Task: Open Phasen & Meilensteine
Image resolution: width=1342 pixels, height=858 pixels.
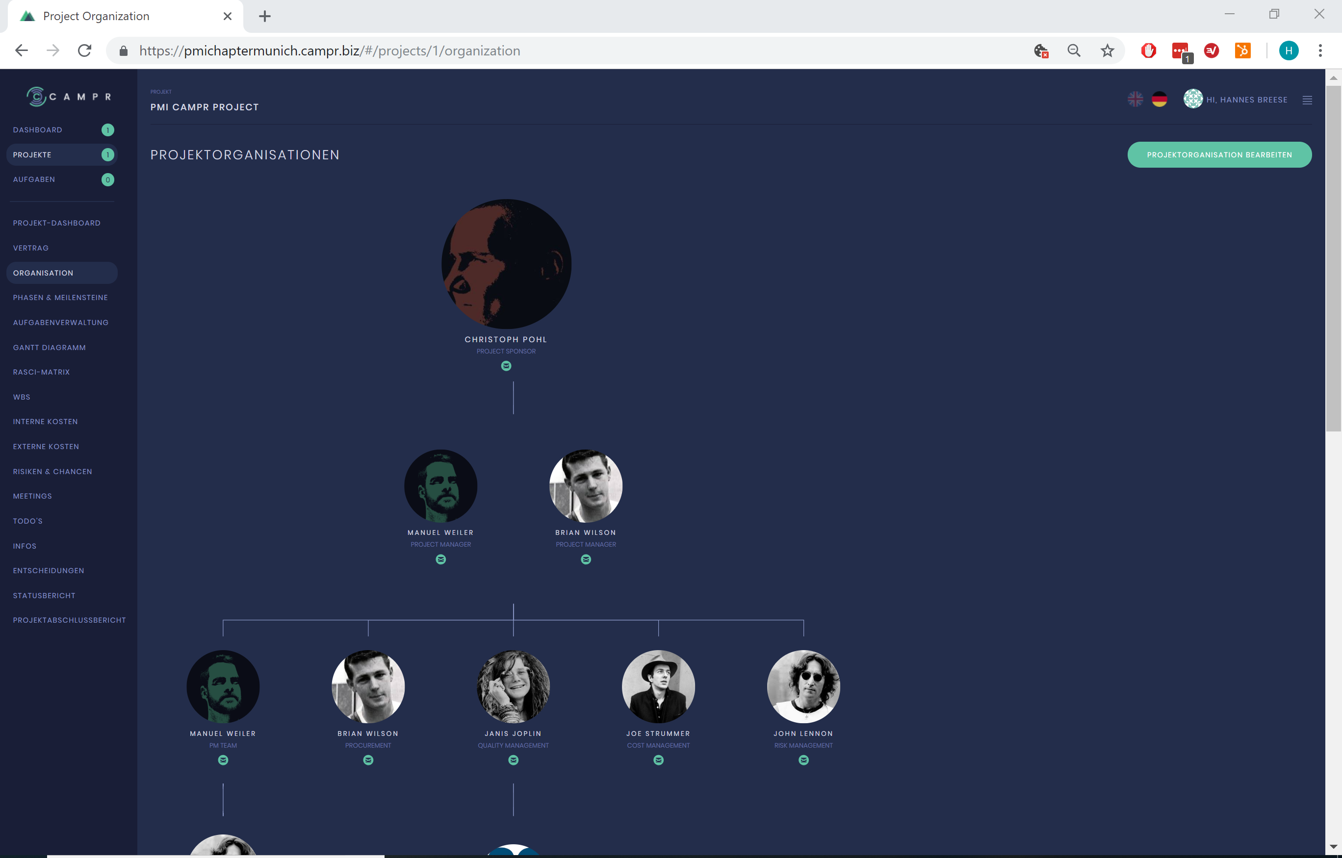Action: [x=60, y=298]
